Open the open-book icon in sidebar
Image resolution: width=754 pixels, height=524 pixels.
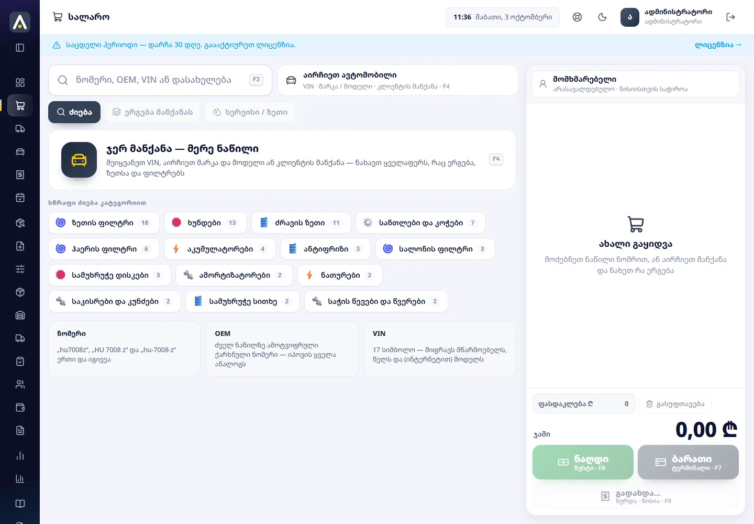(x=20, y=504)
